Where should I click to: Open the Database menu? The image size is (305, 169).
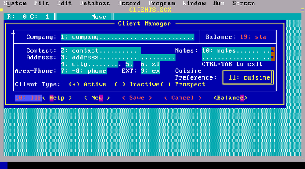95,3
